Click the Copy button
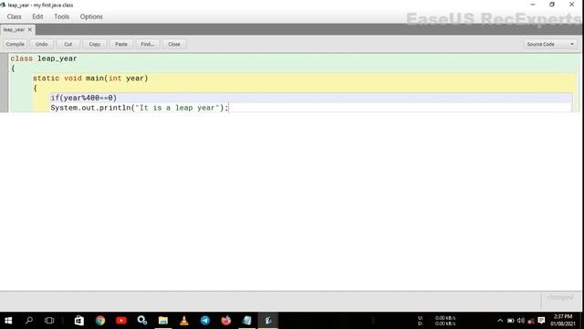Image resolution: width=584 pixels, height=329 pixels. 95,44
